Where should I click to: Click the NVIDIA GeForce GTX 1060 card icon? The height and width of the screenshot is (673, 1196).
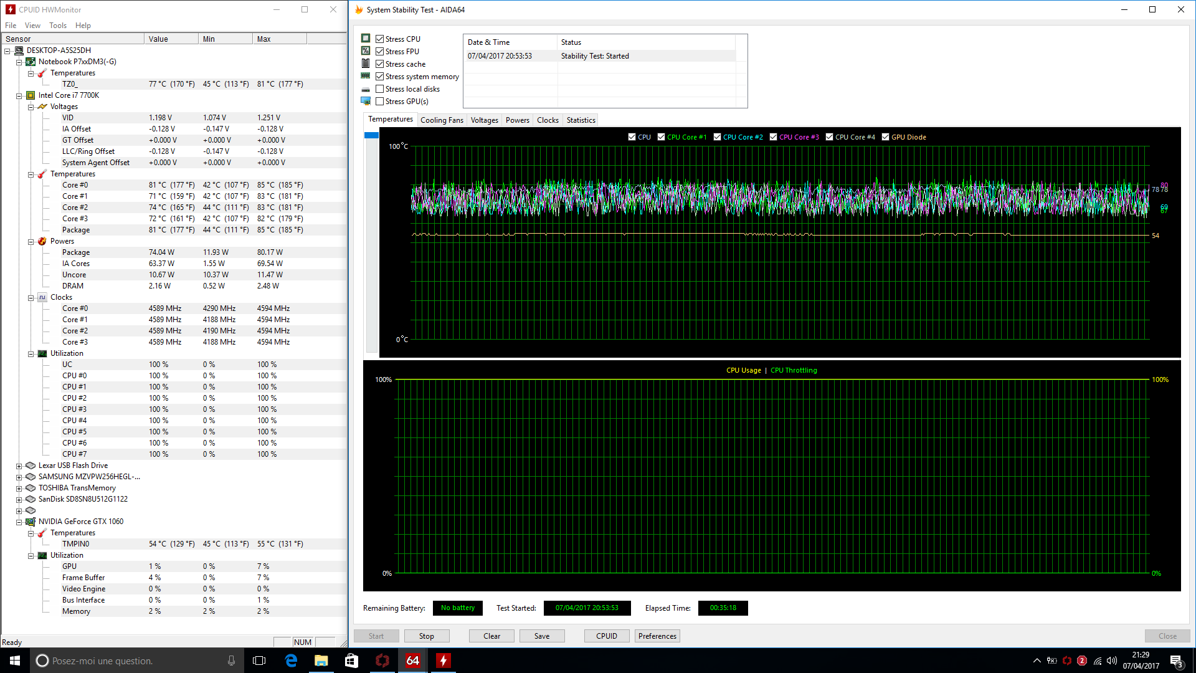click(x=31, y=522)
